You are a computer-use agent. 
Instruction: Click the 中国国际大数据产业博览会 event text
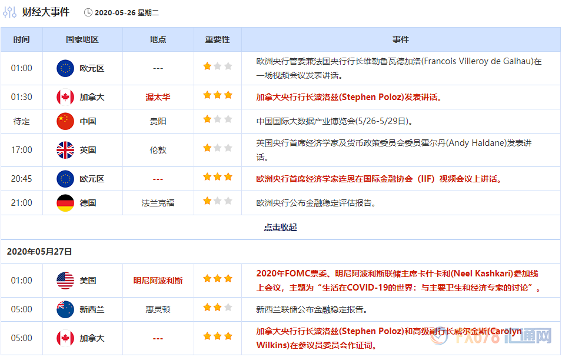(334, 121)
